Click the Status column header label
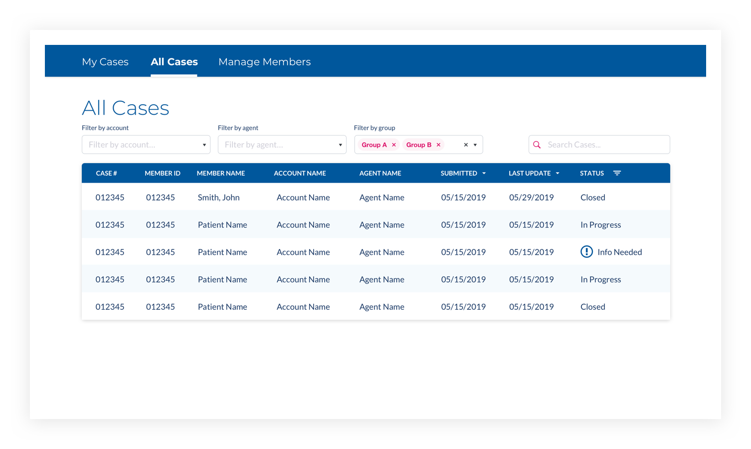 pyautogui.click(x=592, y=173)
